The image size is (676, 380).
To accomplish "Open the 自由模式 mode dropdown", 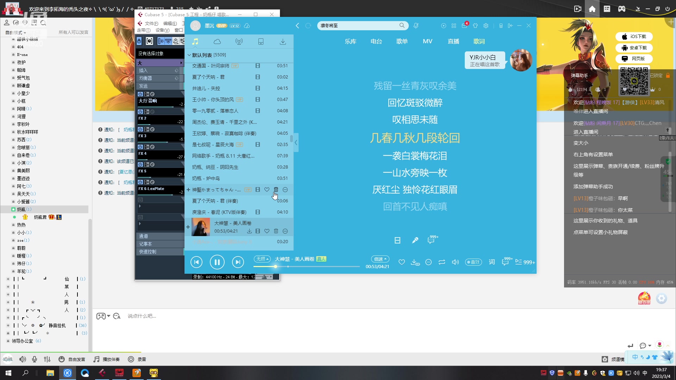I will (16, 32).
